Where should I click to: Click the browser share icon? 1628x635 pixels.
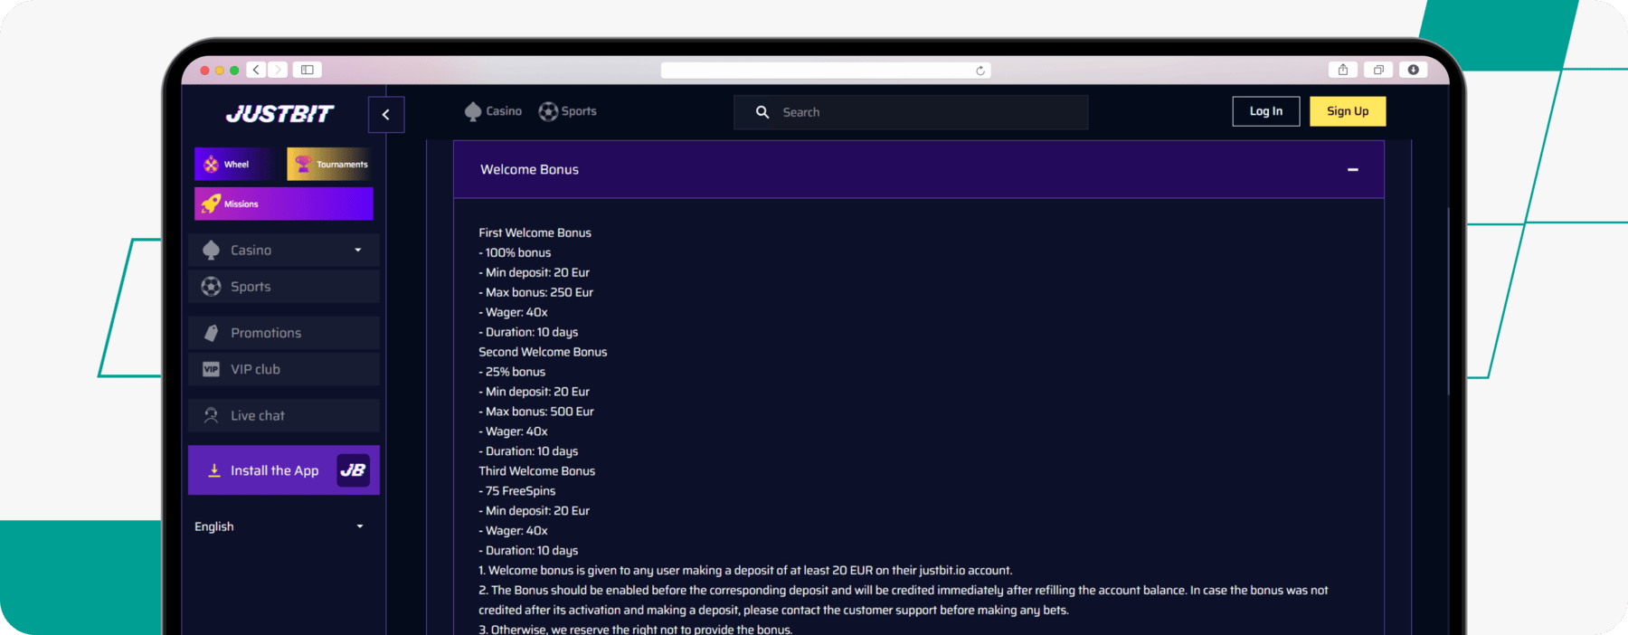1343,70
